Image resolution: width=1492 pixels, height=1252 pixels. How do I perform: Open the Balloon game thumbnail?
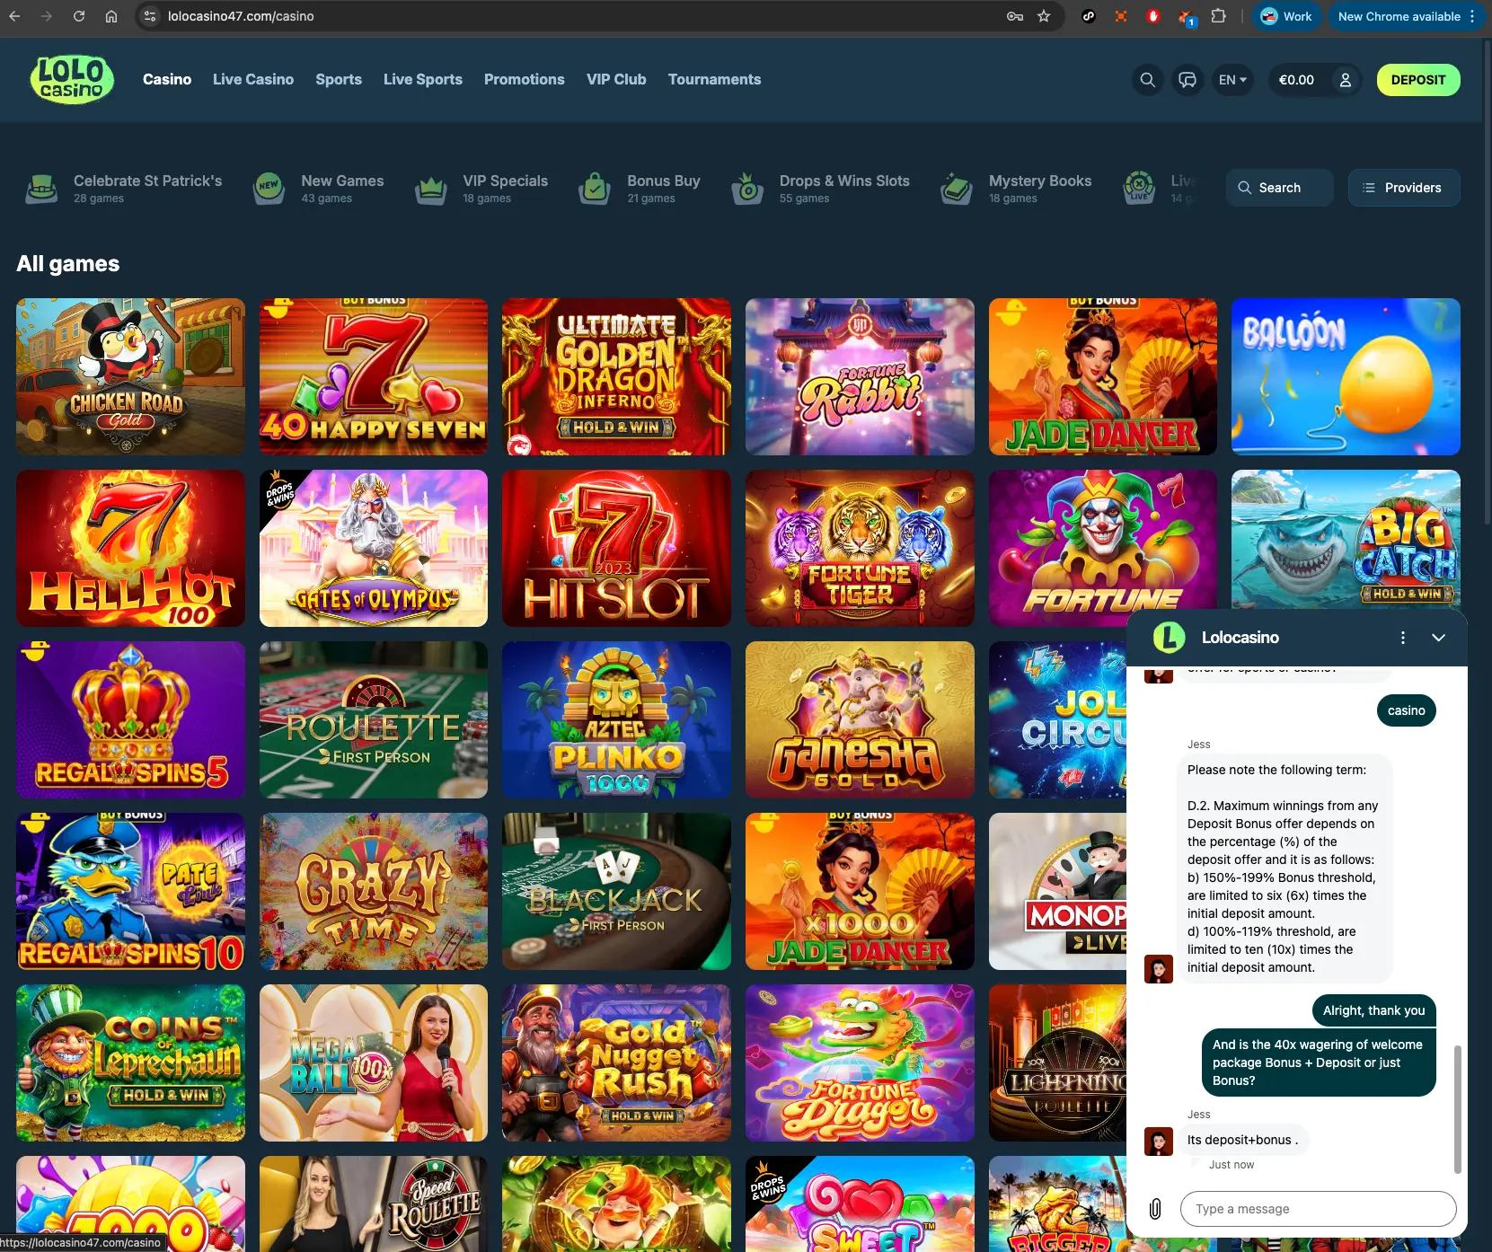pyautogui.click(x=1346, y=376)
